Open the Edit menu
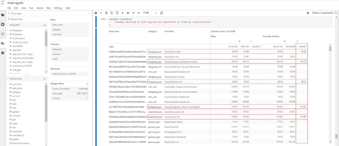The height and width of the screenshot is (146, 339). 16,8
